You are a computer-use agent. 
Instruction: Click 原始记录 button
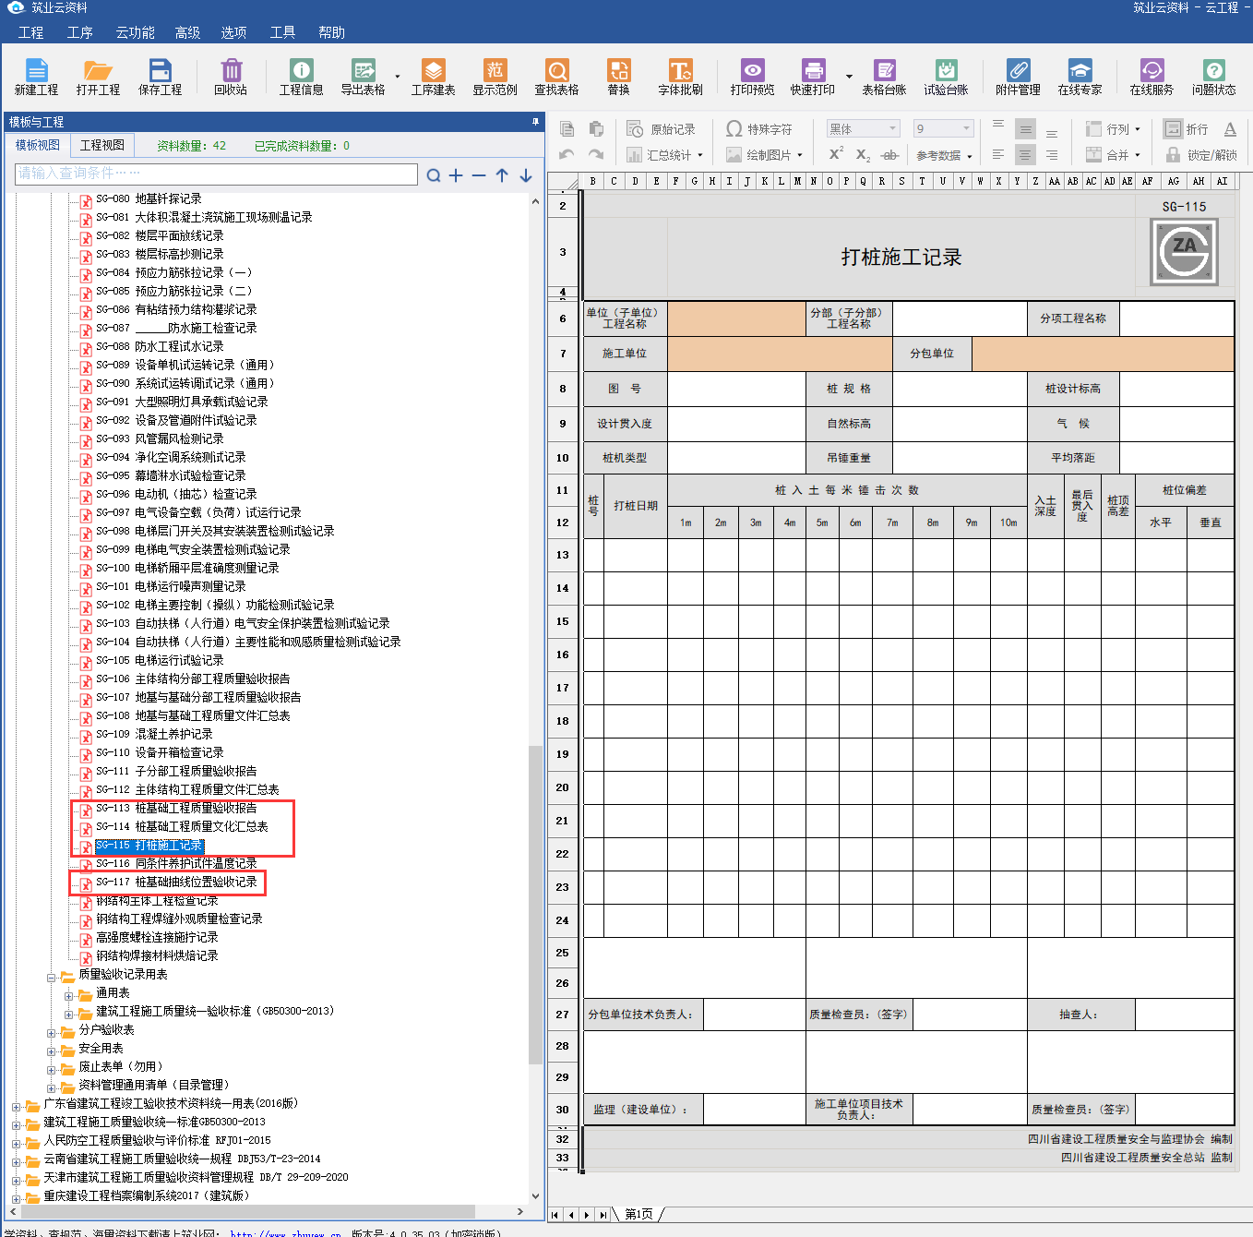tap(662, 129)
